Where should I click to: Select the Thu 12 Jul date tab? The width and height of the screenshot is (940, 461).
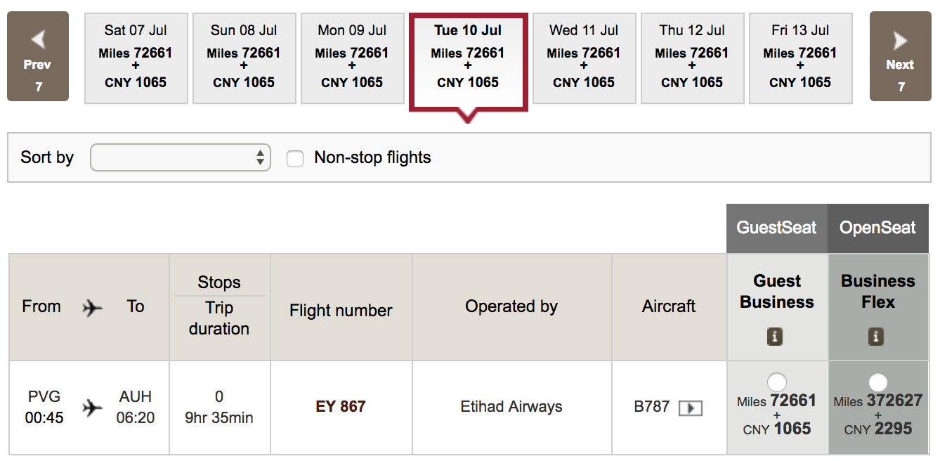692,58
